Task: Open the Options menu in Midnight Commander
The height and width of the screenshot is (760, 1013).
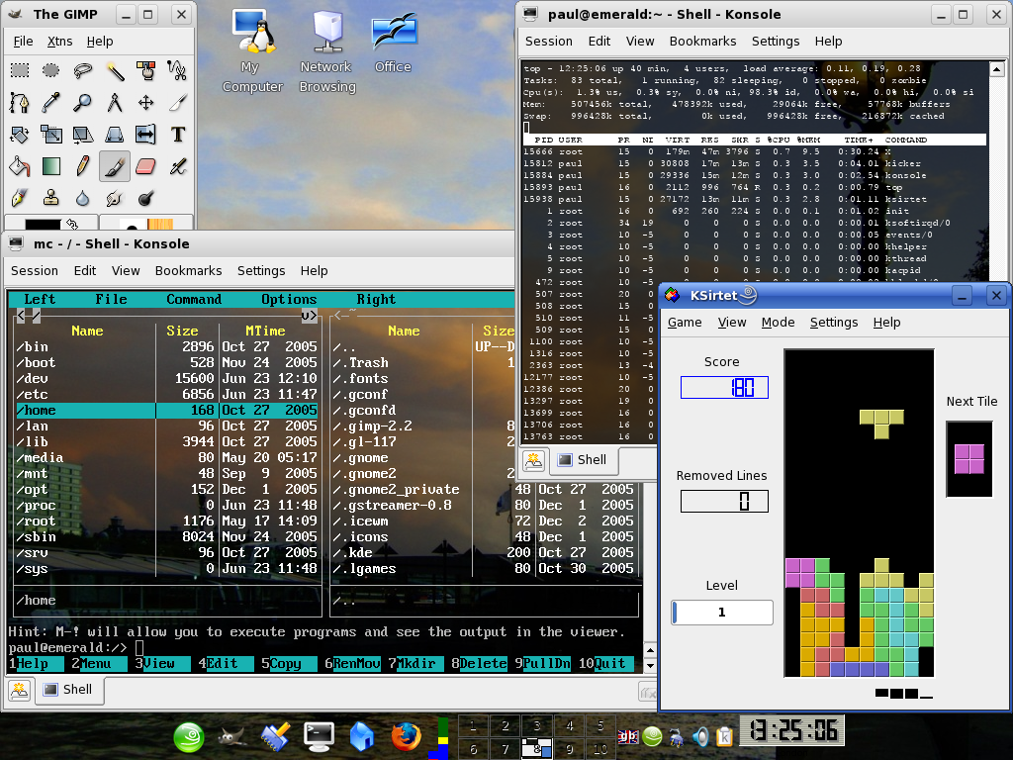Action: pos(289,299)
